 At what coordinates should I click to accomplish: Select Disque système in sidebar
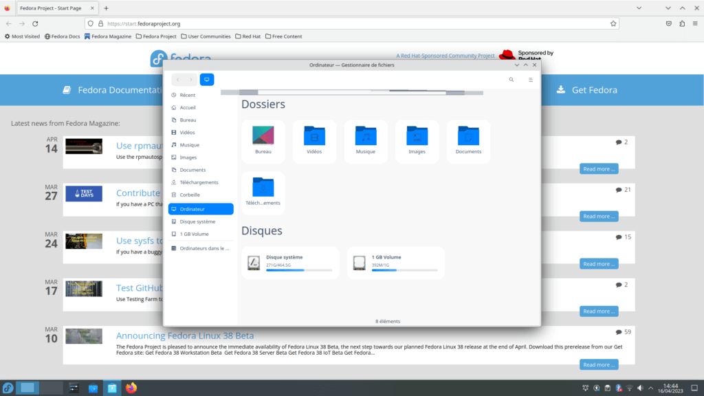coord(201,222)
